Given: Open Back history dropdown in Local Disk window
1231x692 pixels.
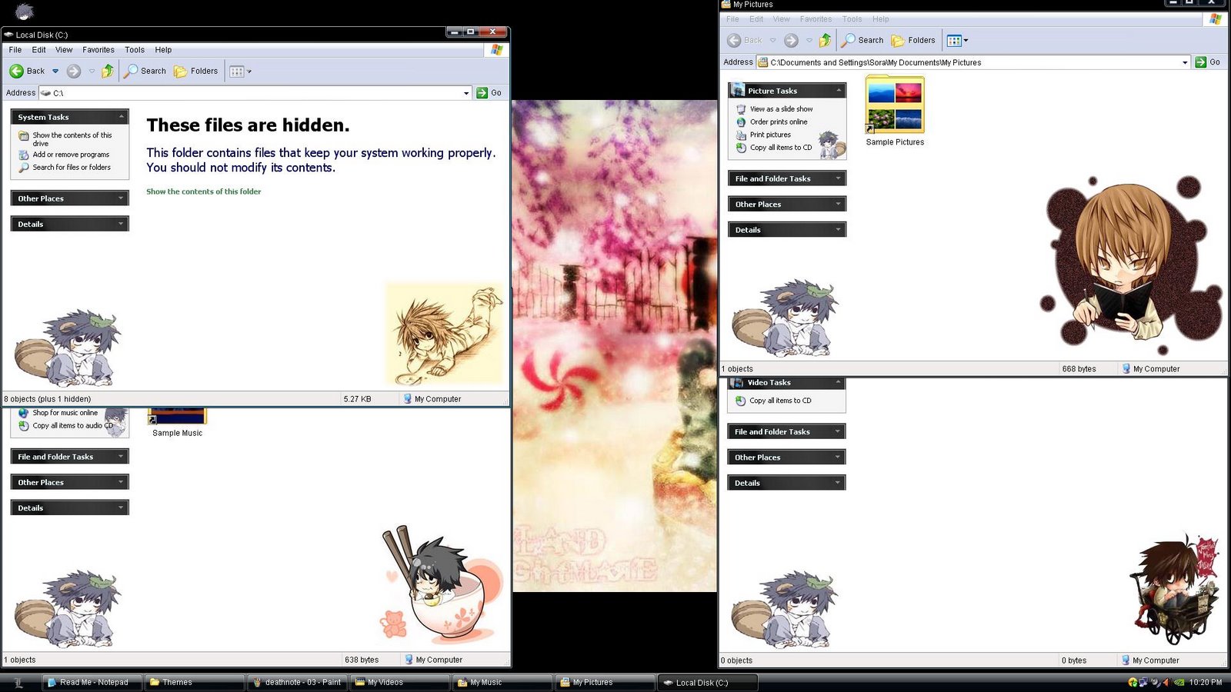Looking at the screenshot, I should tap(55, 71).
